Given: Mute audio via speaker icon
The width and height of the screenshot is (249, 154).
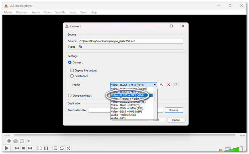Looking at the screenshot, I should (221, 150).
